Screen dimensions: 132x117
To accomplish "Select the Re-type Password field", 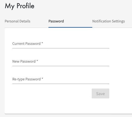I will pos(61,79).
